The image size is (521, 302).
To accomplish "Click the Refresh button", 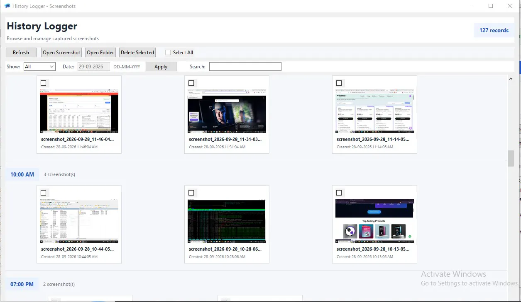I will (21, 53).
